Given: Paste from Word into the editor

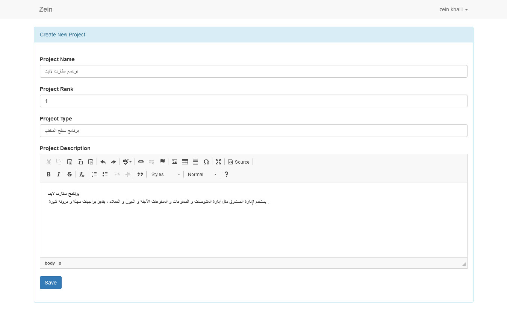Looking at the screenshot, I should click(91, 162).
